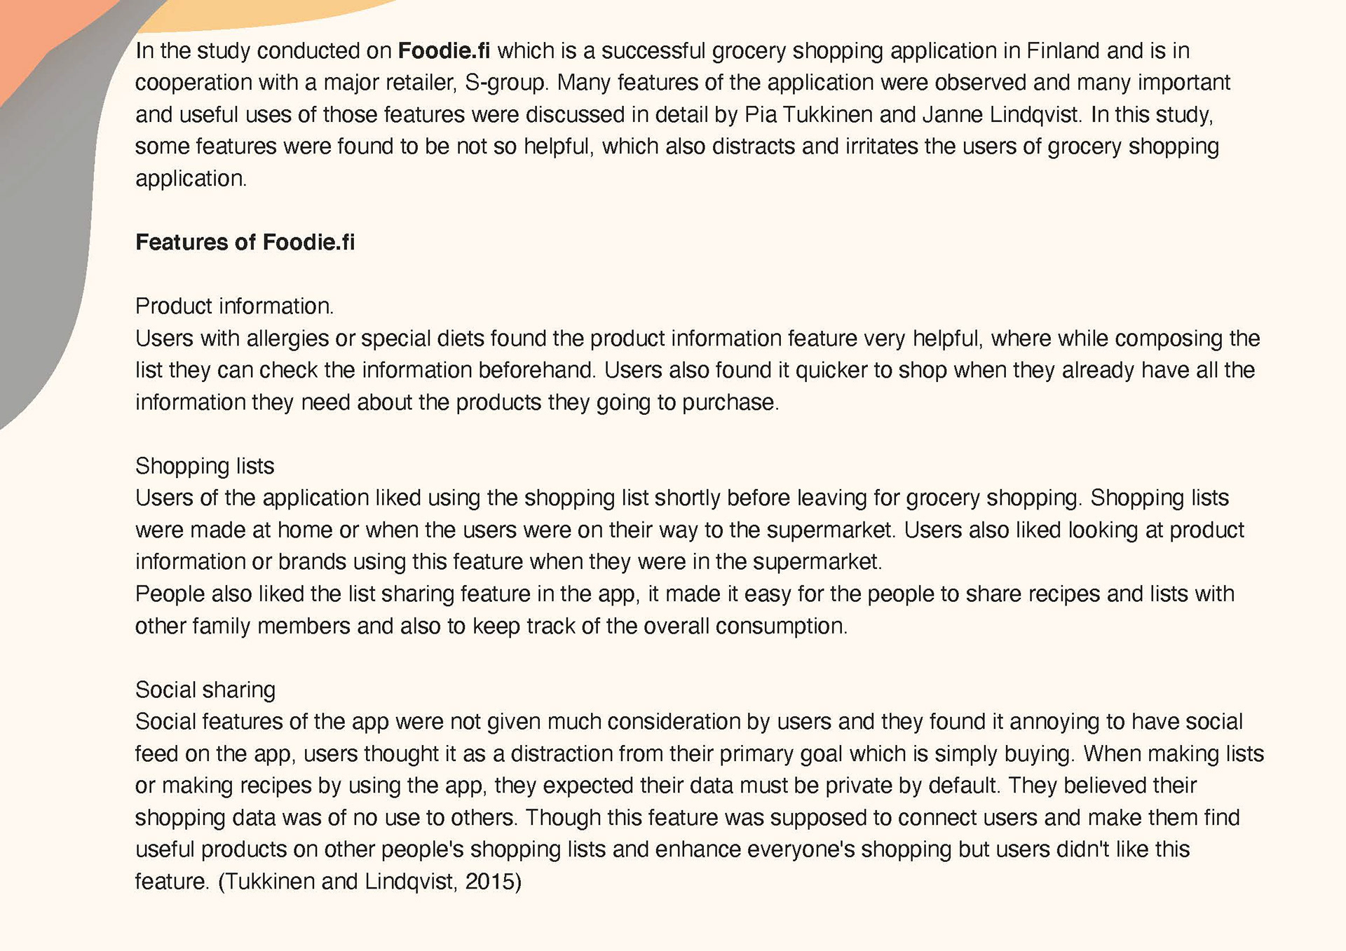Click the "(Tukkinen and Lindqvist, 2015)" citation
The width and height of the screenshot is (1346, 951).
(370, 882)
